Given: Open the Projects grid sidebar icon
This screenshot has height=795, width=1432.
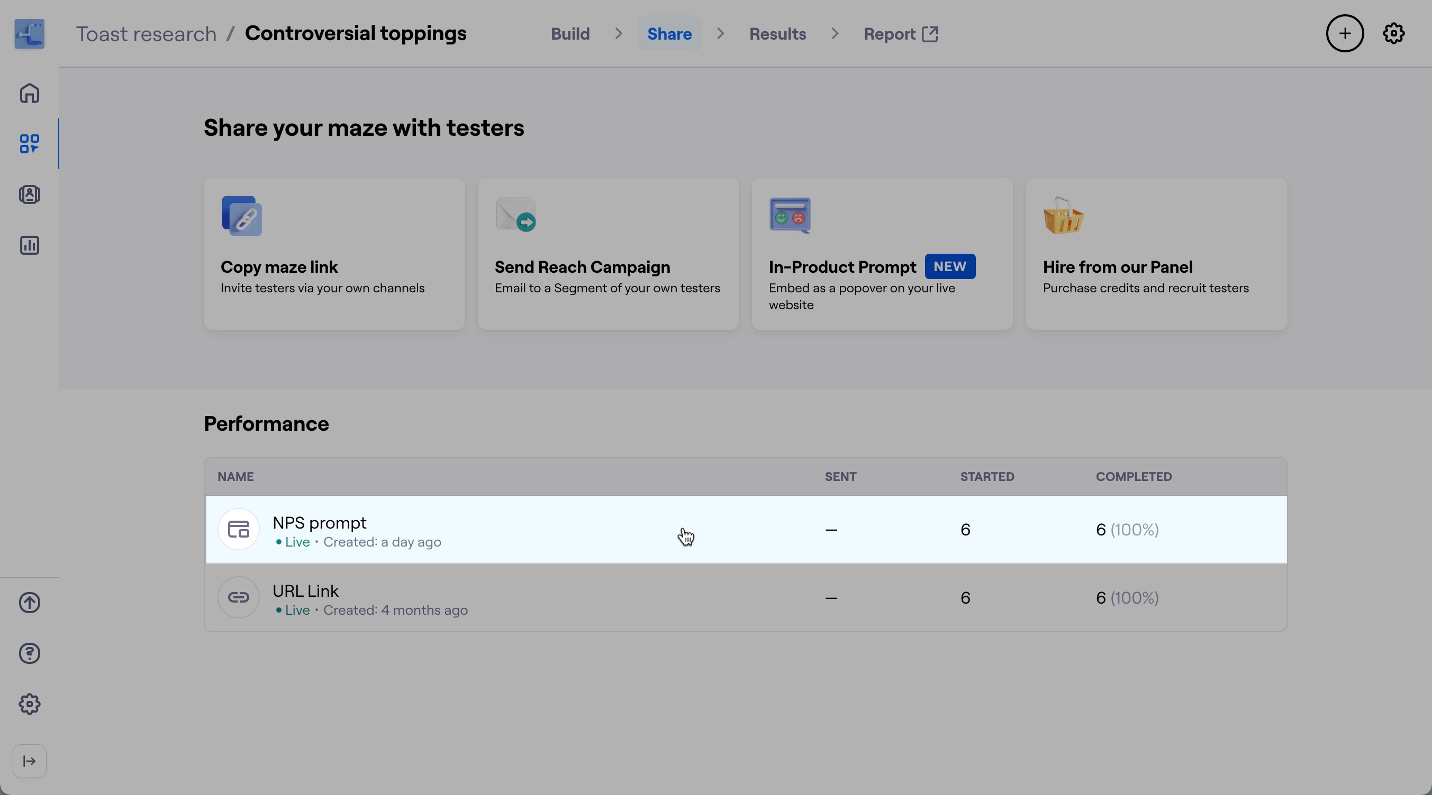Looking at the screenshot, I should coord(30,144).
